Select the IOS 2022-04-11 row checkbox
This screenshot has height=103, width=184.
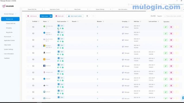coord(28,27)
